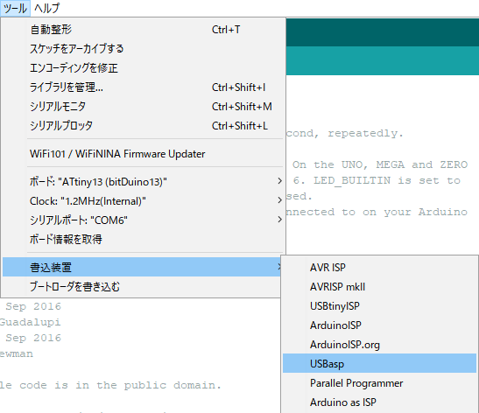Click the arrow beside ボード: ATtiny13 entry
This screenshot has width=479, height=413.
[x=279, y=181]
